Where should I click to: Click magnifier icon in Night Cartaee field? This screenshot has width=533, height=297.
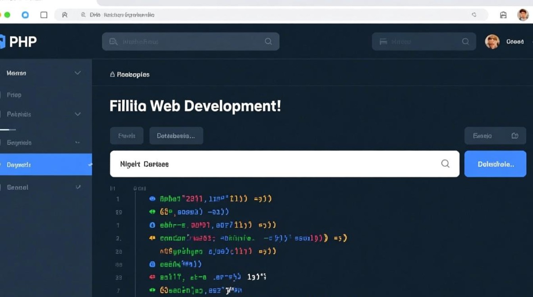(445, 164)
